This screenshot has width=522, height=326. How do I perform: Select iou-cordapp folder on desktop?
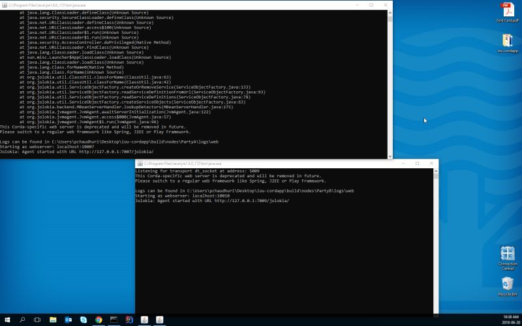coord(508,44)
